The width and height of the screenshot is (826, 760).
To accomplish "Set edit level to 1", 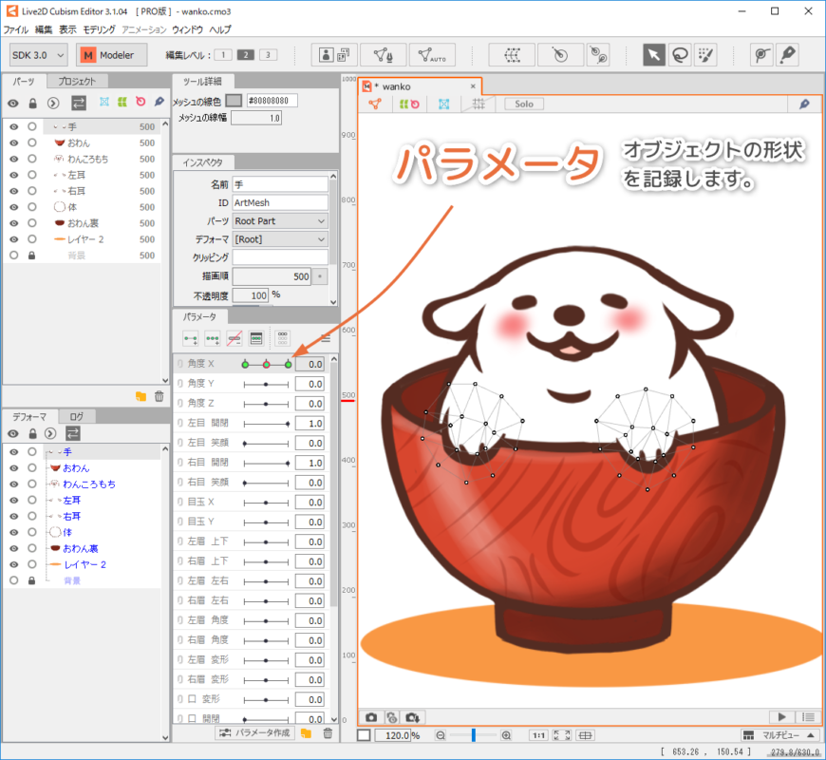I will click(x=223, y=55).
